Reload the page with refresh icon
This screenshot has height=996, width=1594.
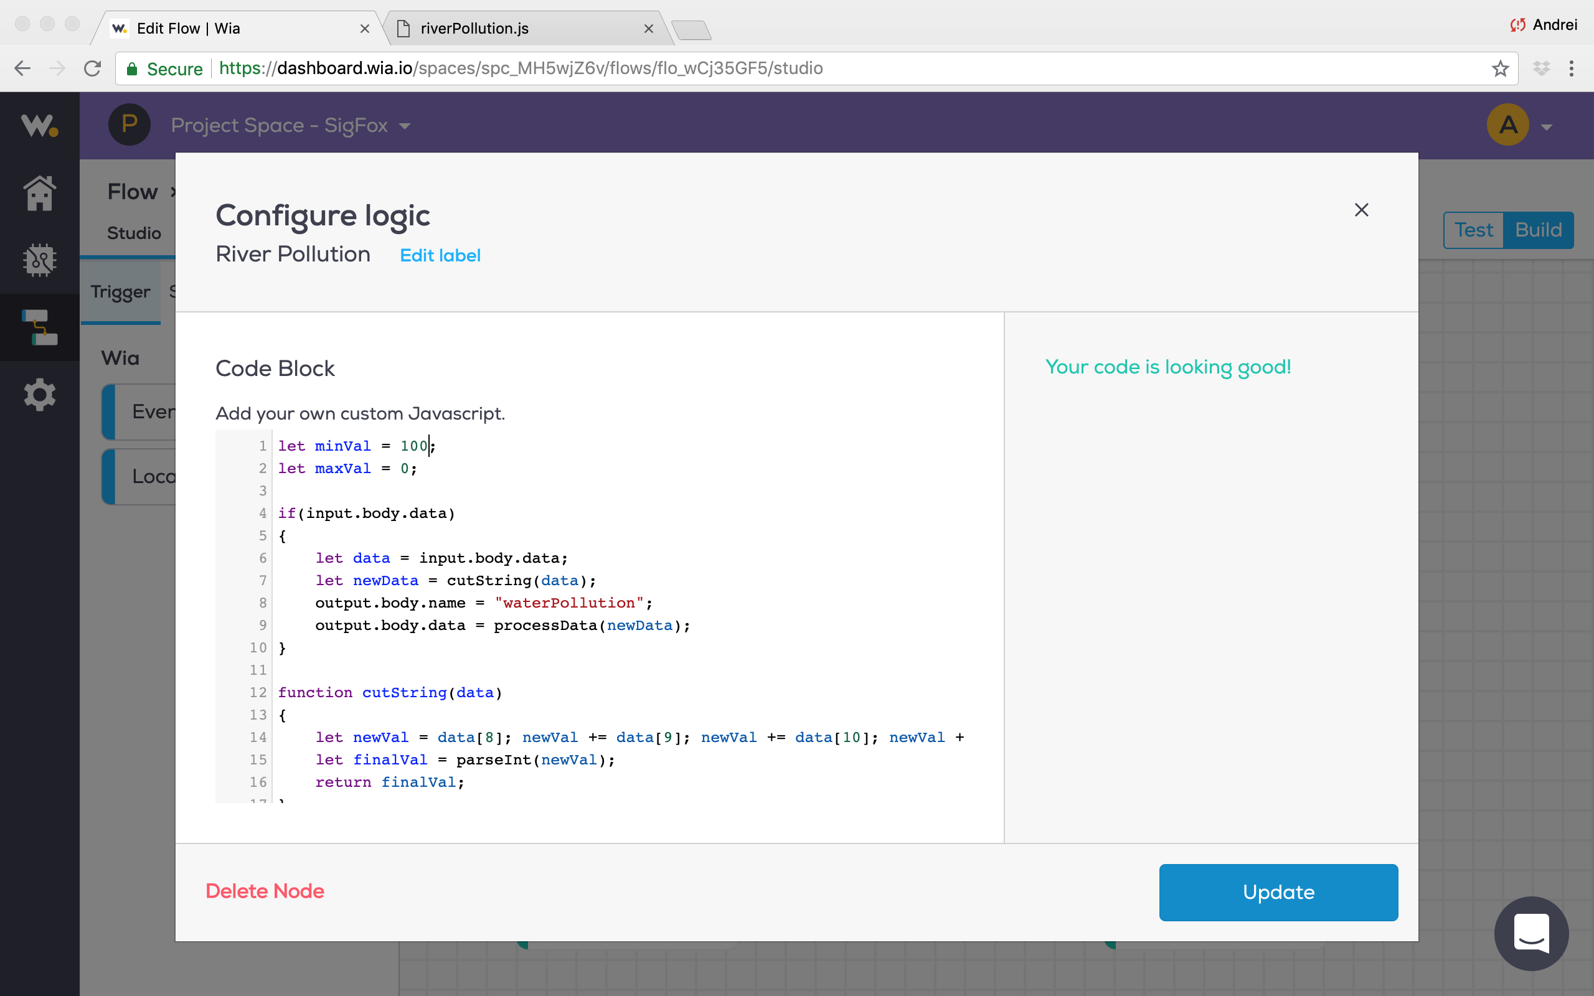[x=92, y=68]
